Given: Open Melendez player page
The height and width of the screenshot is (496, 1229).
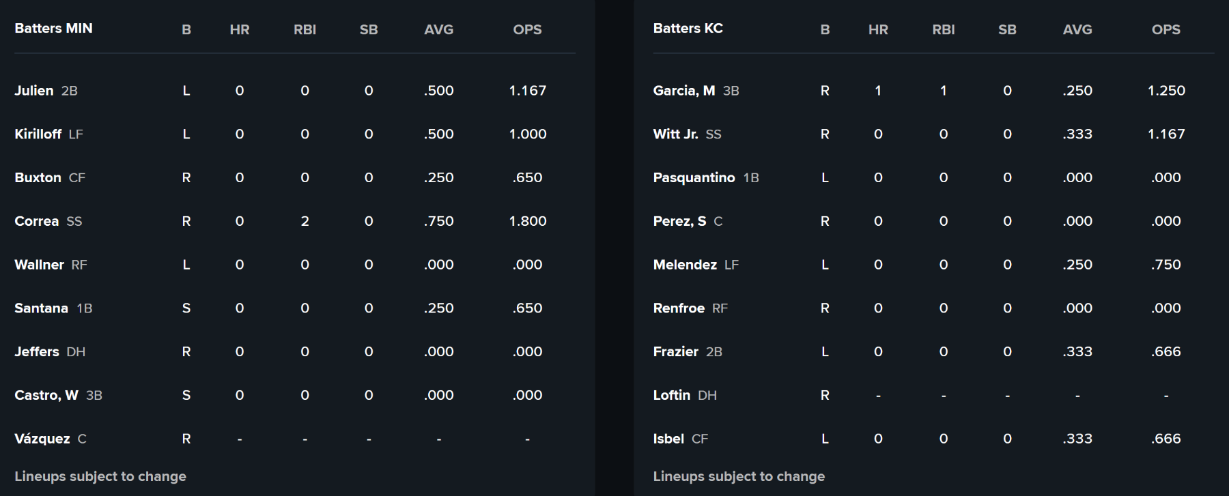Looking at the screenshot, I should click(x=685, y=265).
